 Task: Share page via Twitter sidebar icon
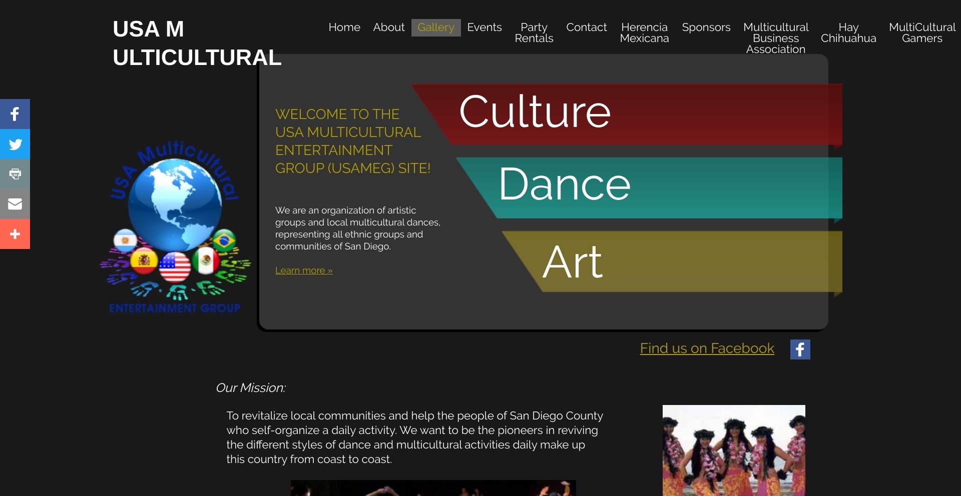click(15, 144)
